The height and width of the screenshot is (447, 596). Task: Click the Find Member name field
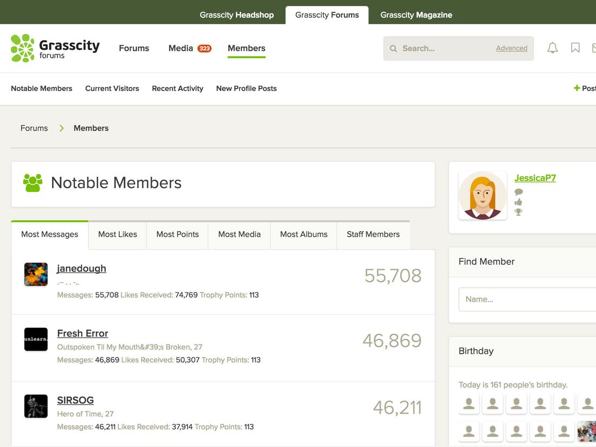tap(527, 299)
